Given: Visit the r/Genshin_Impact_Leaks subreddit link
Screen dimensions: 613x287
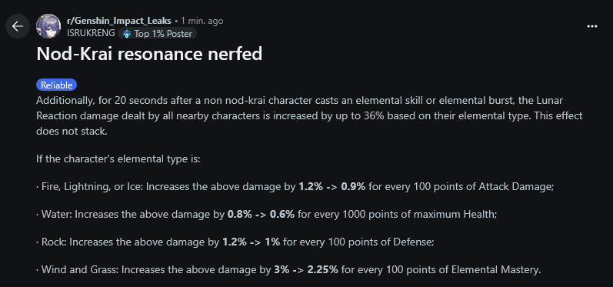Looking at the screenshot, I should (119, 21).
